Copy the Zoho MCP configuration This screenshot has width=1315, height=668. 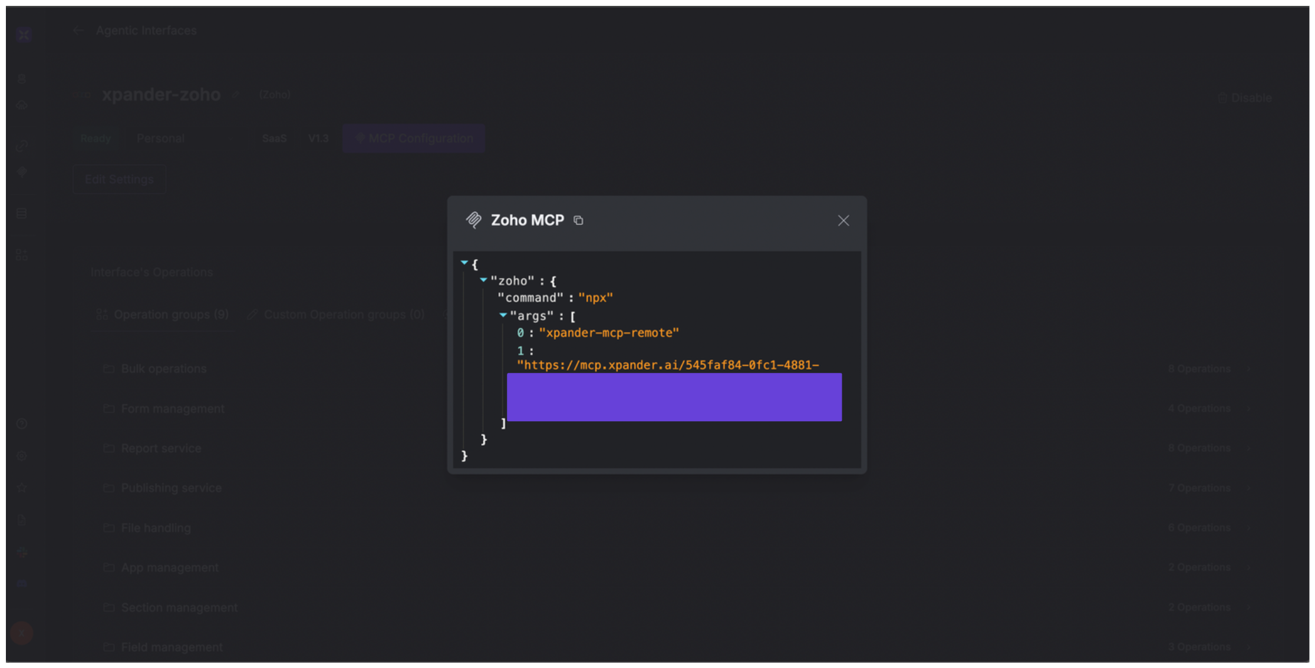578,220
